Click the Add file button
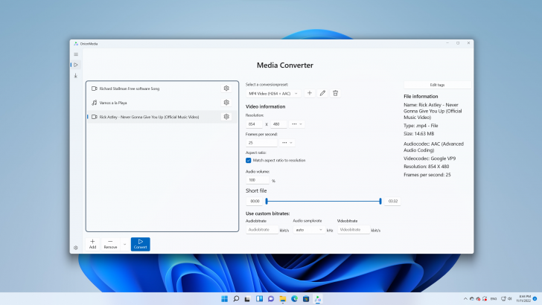 pyautogui.click(x=92, y=243)
